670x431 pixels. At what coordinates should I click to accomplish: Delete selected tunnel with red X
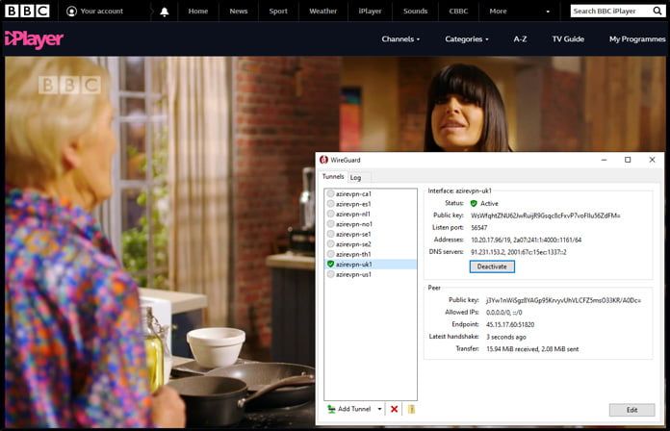pos(394,409)
